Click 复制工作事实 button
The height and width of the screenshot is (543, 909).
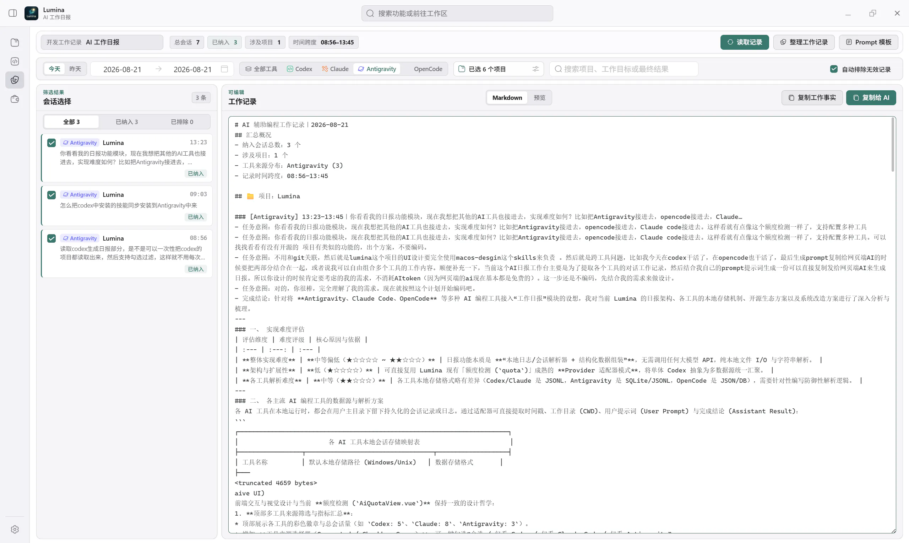812,98
